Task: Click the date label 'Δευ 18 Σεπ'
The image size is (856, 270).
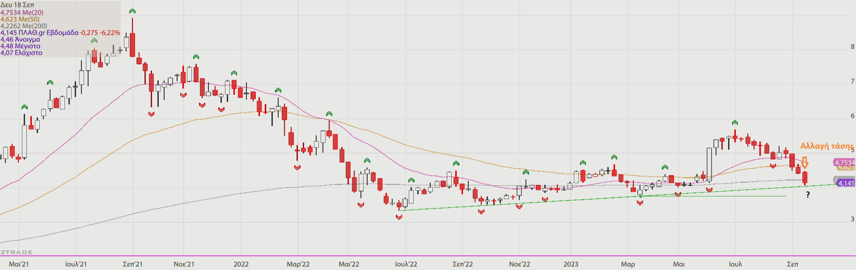Action: (17, 5)
